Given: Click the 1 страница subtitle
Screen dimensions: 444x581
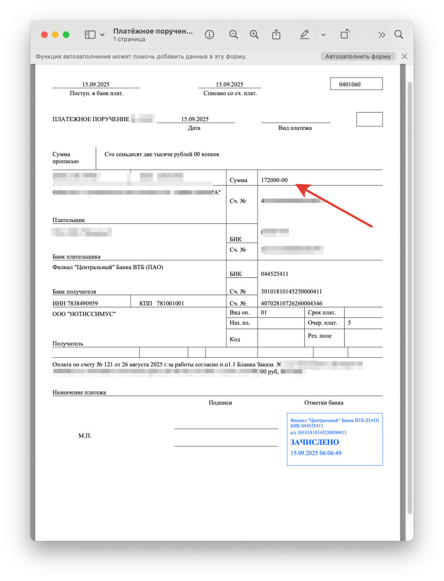Looking at the screenshot, I should [x=129, y=39].
